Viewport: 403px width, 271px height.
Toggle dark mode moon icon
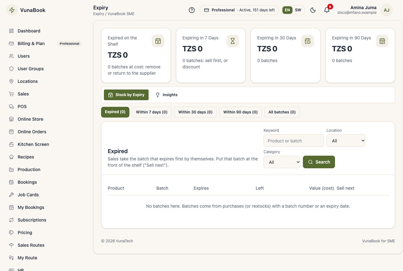[x=313, y=10]
